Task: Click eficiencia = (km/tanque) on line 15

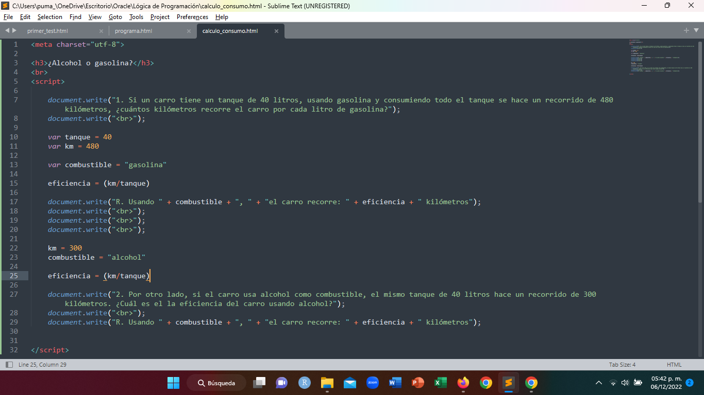Action: [99, 183]
